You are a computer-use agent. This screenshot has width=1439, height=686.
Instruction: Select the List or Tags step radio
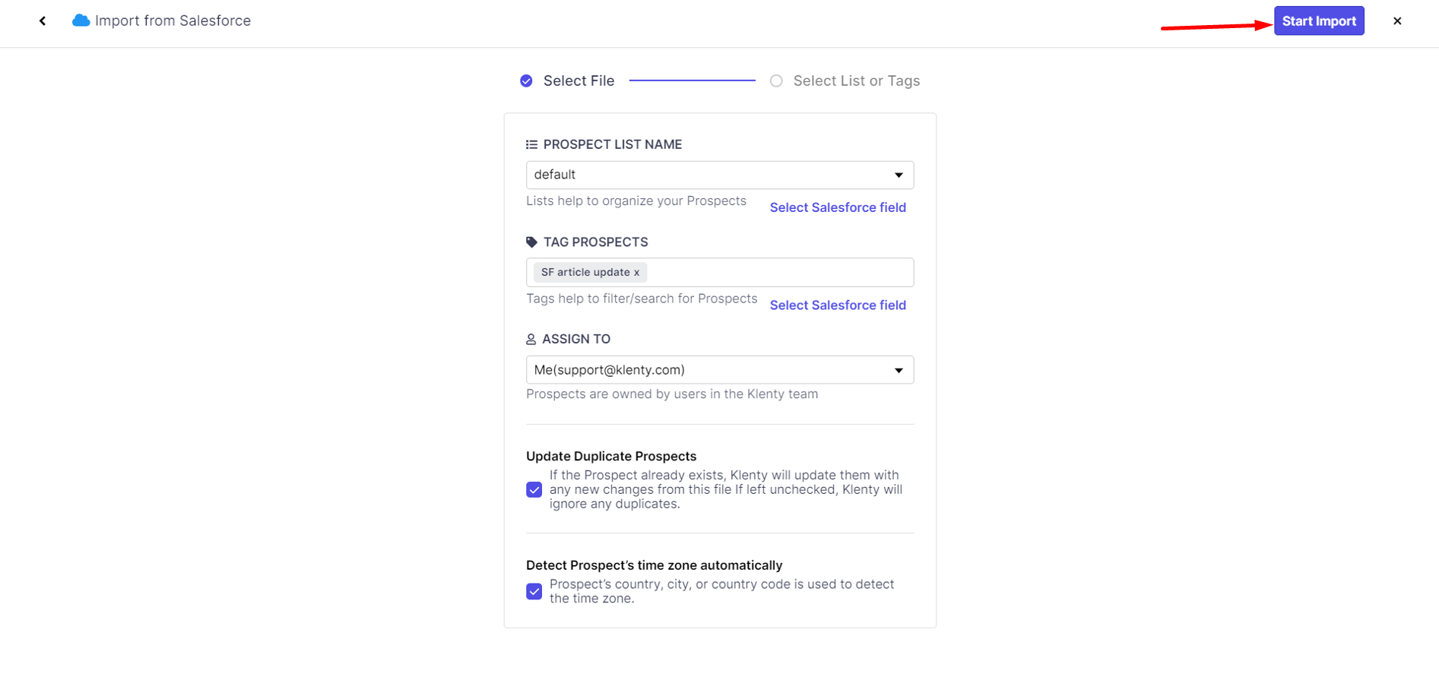pos(776,81)
